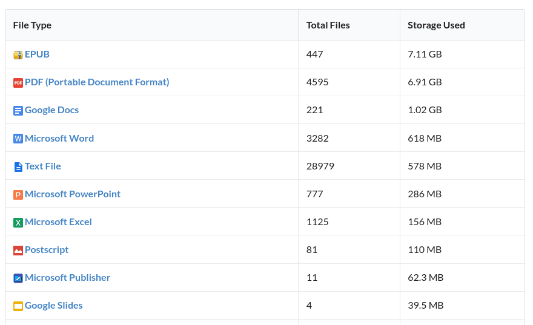Open PDF (Portable Document Format) link
The image size is (533, 325).
[x=97, y=82]
